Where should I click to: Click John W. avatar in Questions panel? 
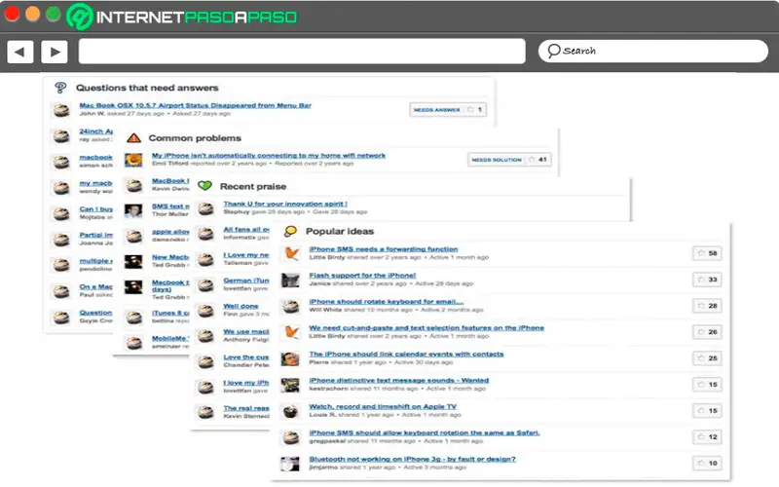click(x=61, y=109)
